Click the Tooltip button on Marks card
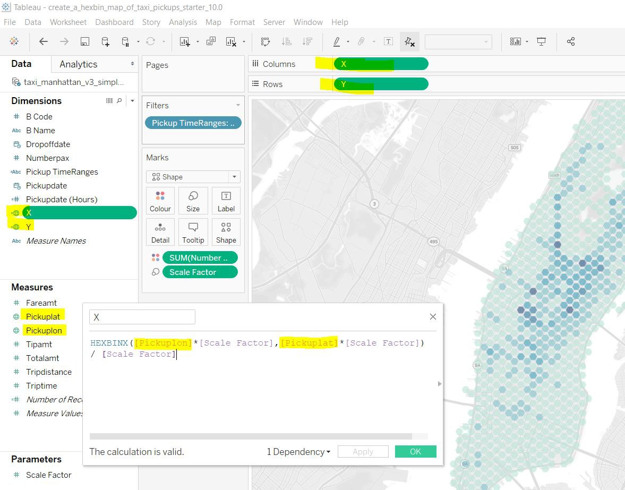 [193, 232]
